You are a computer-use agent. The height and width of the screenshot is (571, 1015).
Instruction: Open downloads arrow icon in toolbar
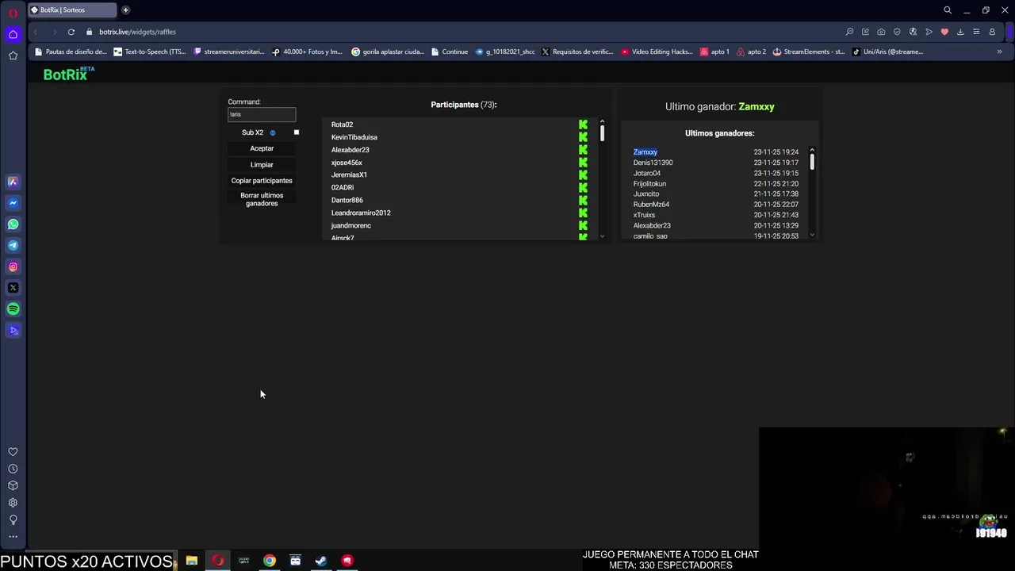pyautogui.click(x=960, y=32)
